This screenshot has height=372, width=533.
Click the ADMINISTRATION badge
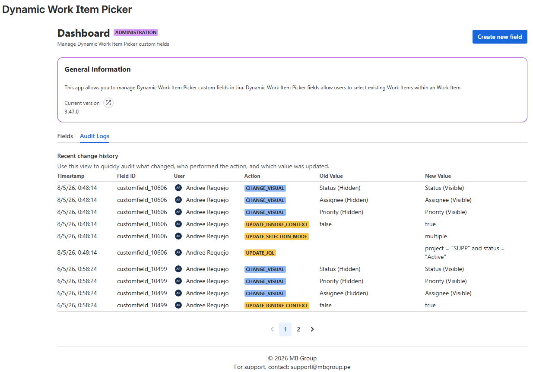point(136,32)
